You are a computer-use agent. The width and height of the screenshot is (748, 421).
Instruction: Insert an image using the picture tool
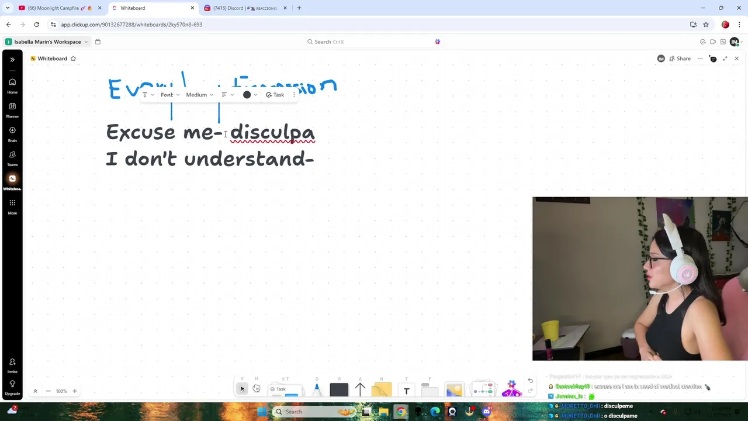click(x=455, y=390)
